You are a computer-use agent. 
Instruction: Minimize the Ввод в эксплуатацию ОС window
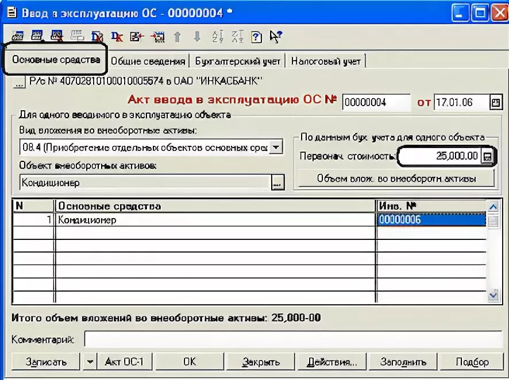point(460,13)
